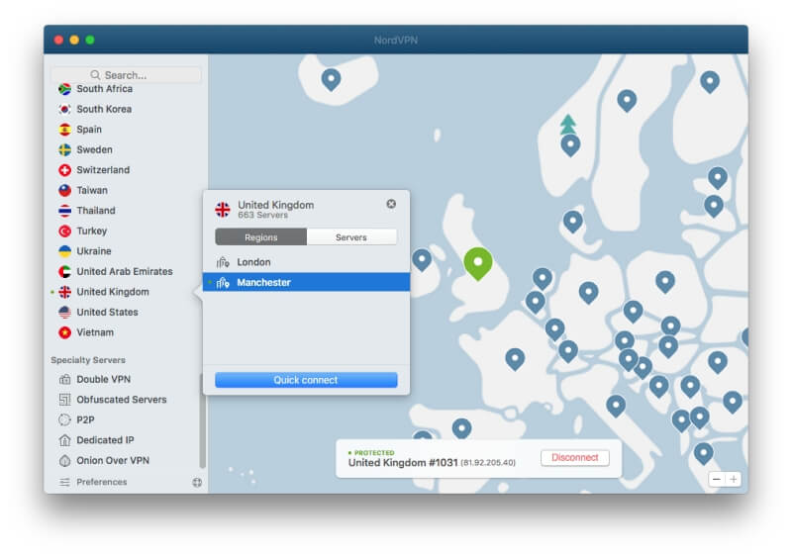The width and height of the screenshot is (792, 556).
Task: Click the United States flag icon
Action: [64, 313]
